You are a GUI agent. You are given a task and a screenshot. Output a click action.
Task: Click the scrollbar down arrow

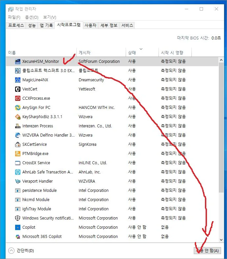[222, 240]
